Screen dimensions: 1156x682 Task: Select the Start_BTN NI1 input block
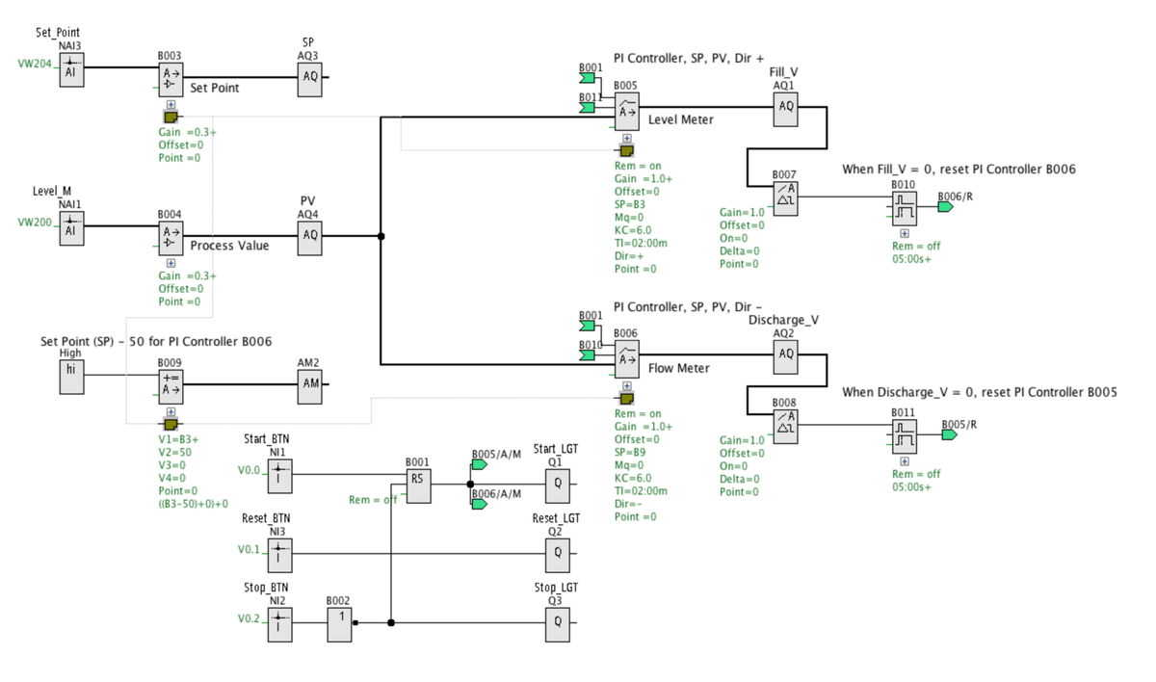pyautogui.click(x=279, y=474)
